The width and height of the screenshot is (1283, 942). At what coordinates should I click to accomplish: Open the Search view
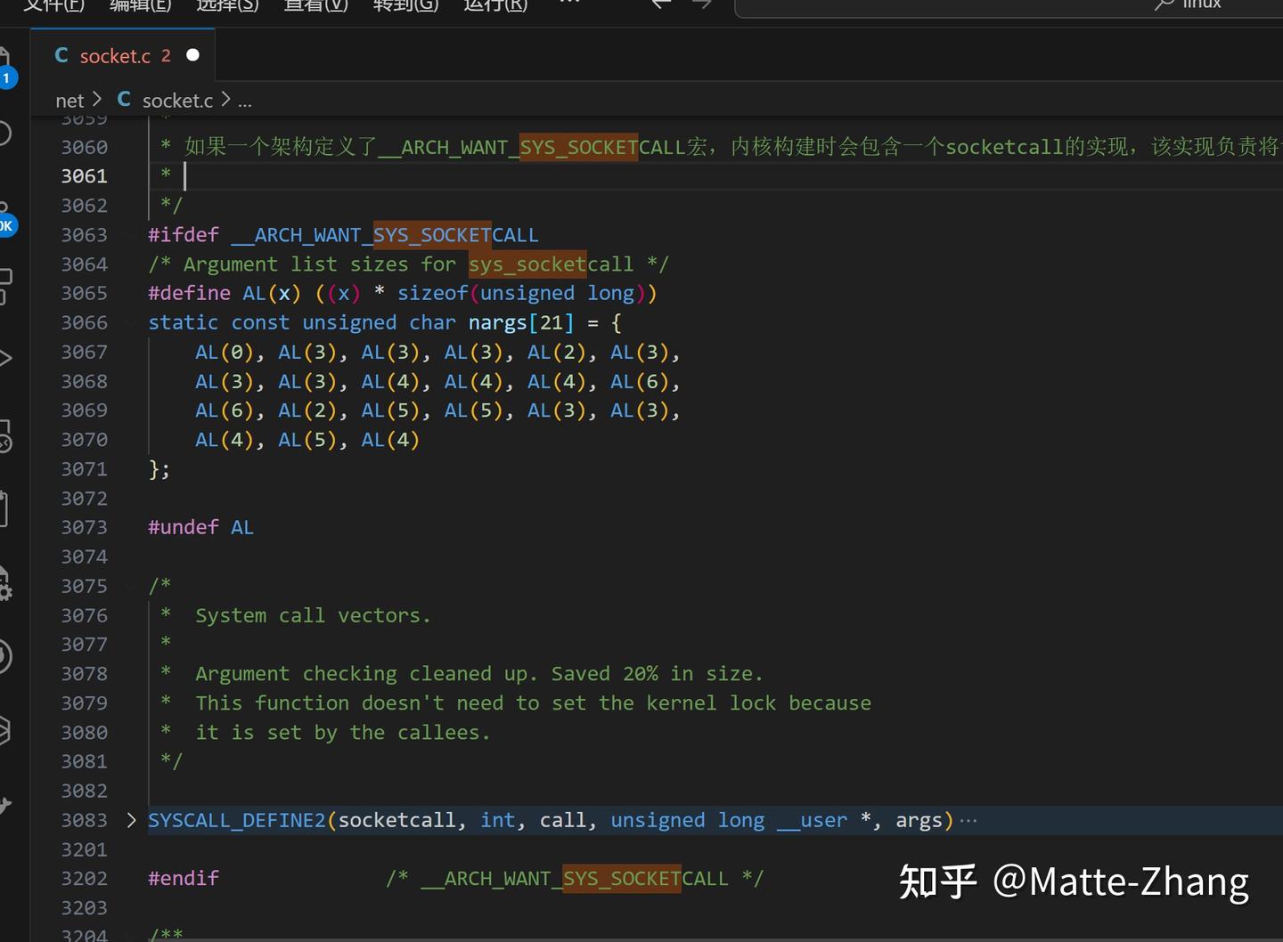7,134
